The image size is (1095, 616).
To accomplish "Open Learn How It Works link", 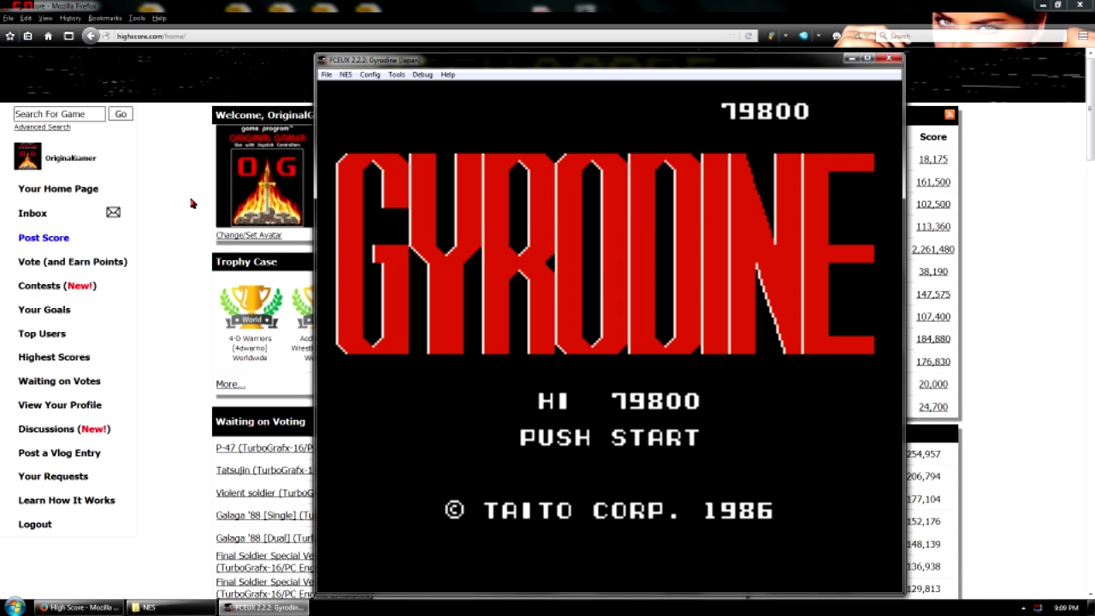I will click(67, 500).
